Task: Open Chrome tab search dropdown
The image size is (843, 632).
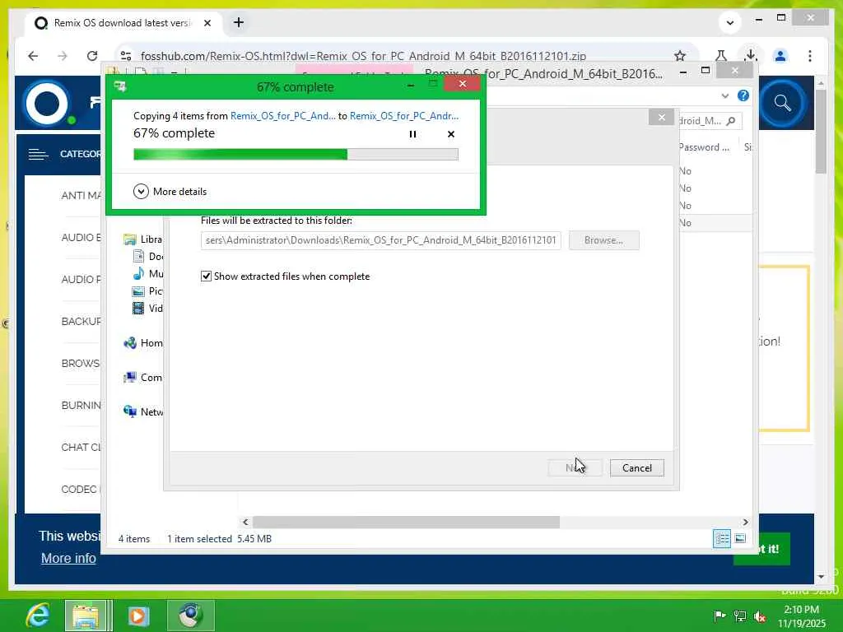Action: click(729, 22)
